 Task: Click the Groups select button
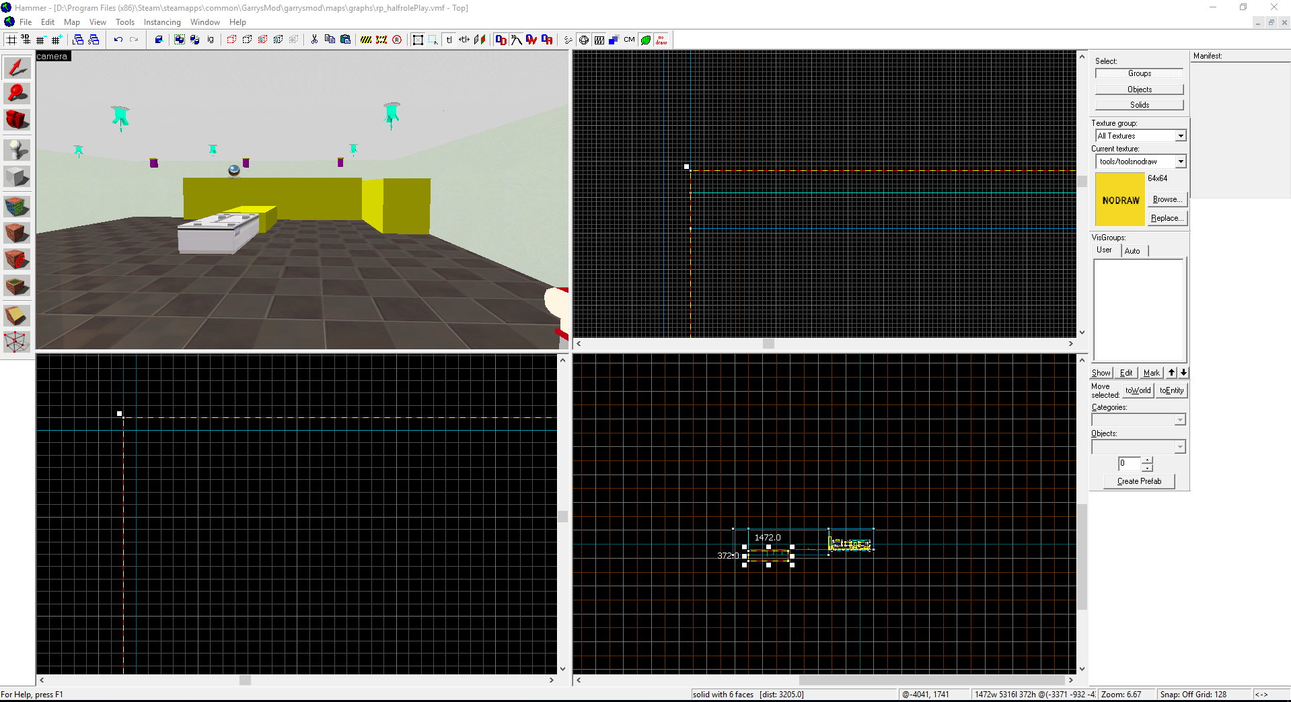pos(1139,73)
